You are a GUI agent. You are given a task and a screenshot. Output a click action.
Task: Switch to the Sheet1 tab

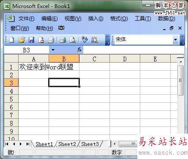point(44,144)
